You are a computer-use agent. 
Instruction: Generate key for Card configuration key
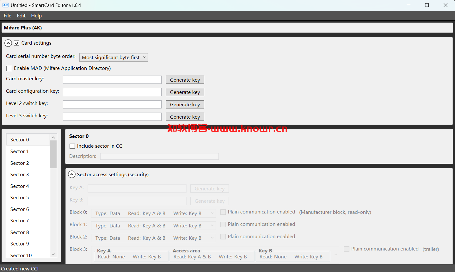point(185,92)
